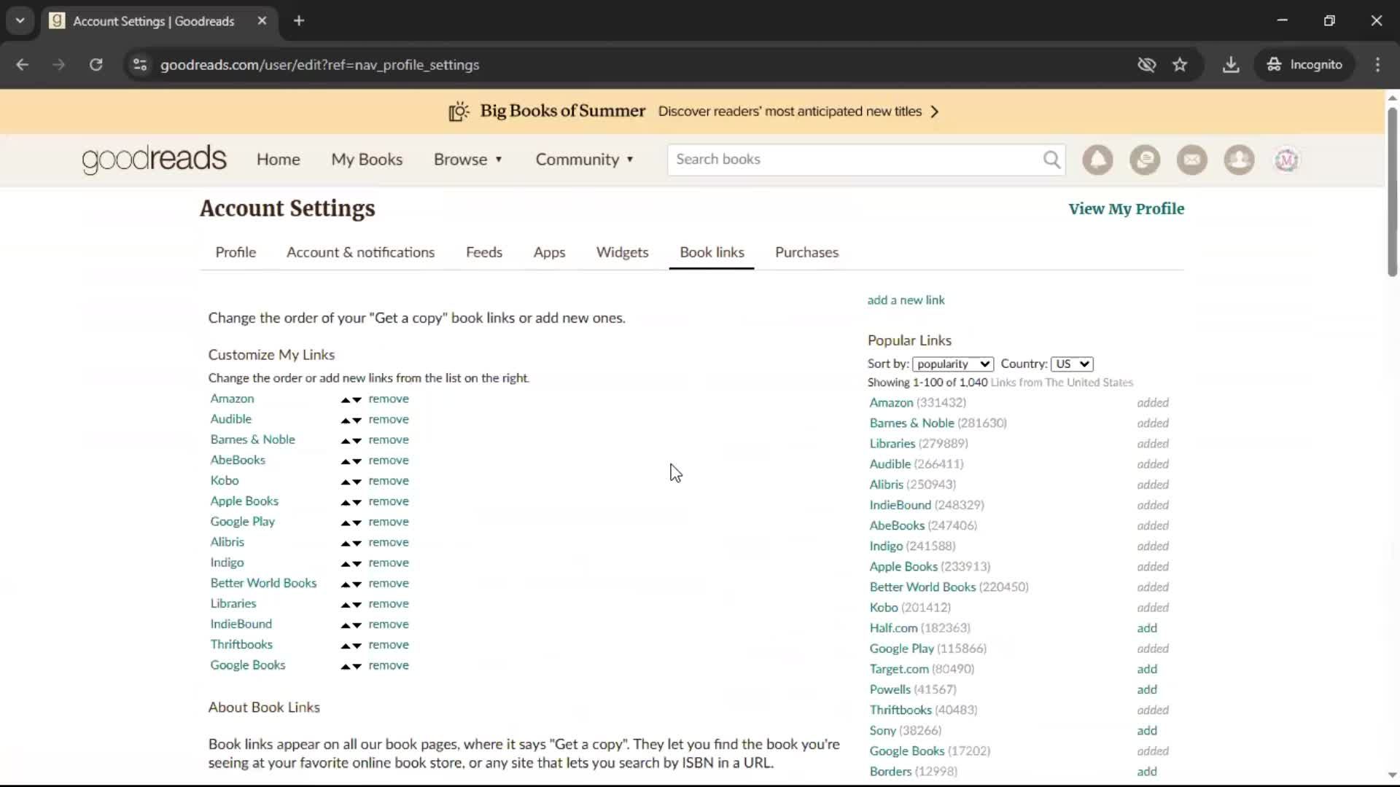The height and width of the screenshot is (787, 1400).
Task: Go to My Books in navigation
Action: point(367,160)
